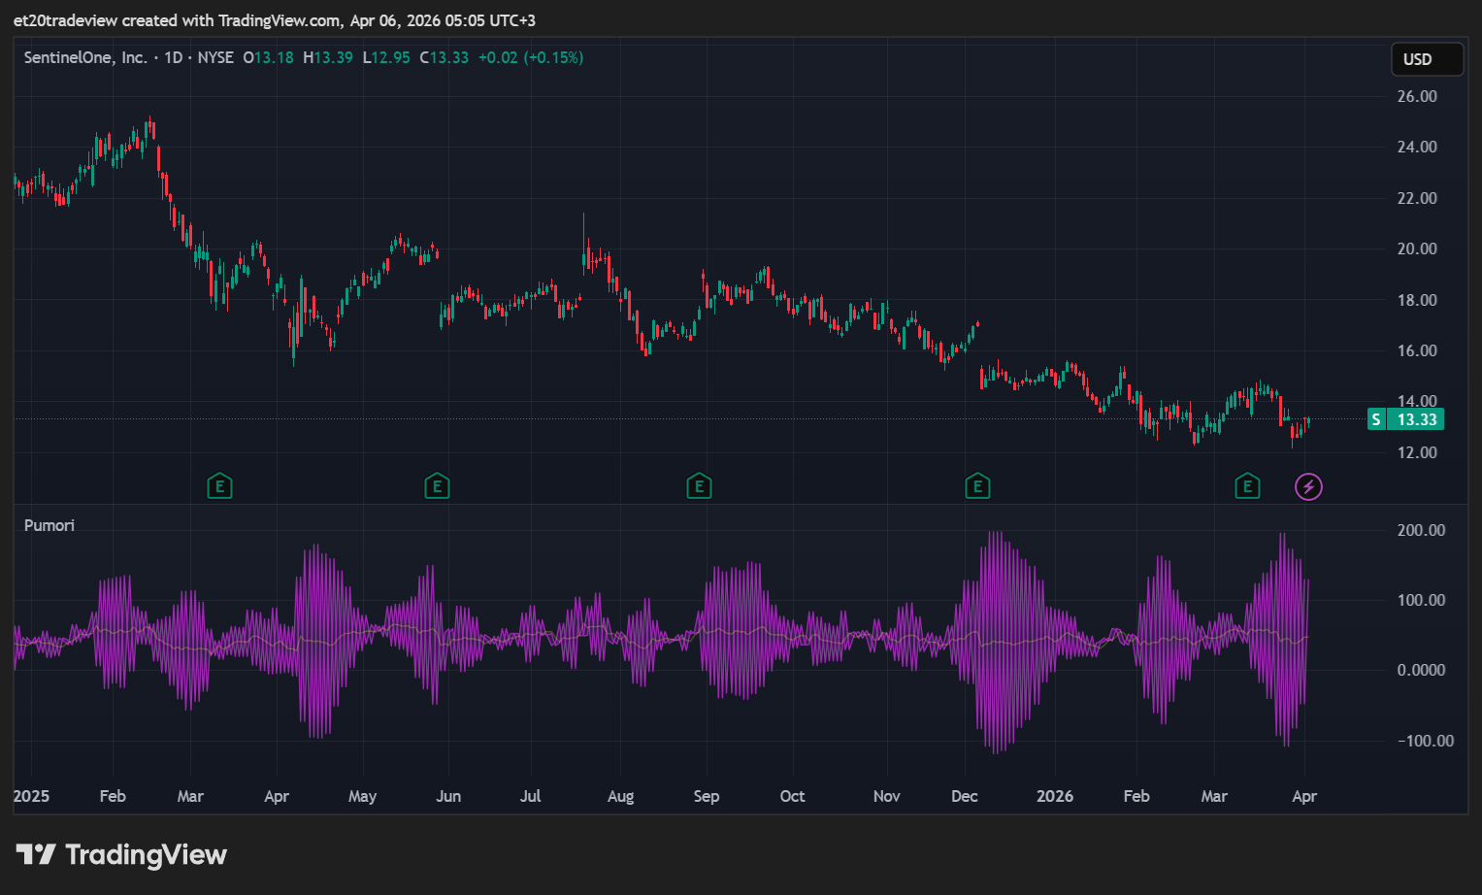Click the Pumori indicator label
The image size is (1482, 895).
coord(49,525)
